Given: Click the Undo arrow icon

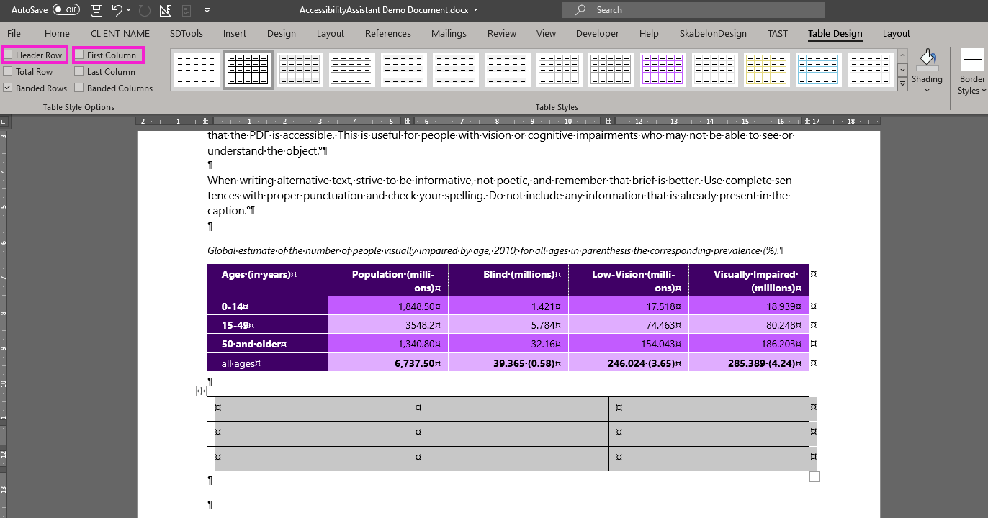Looking at the screenshot, I should 117,10.
